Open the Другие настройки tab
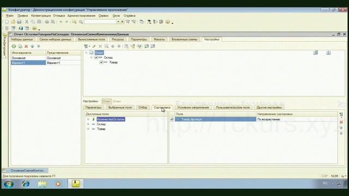The height and width of the screenshot is (196, 349). click(269, 108)
